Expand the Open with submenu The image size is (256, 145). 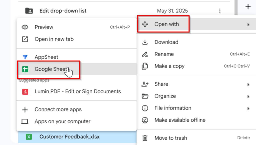click(166, 24)
